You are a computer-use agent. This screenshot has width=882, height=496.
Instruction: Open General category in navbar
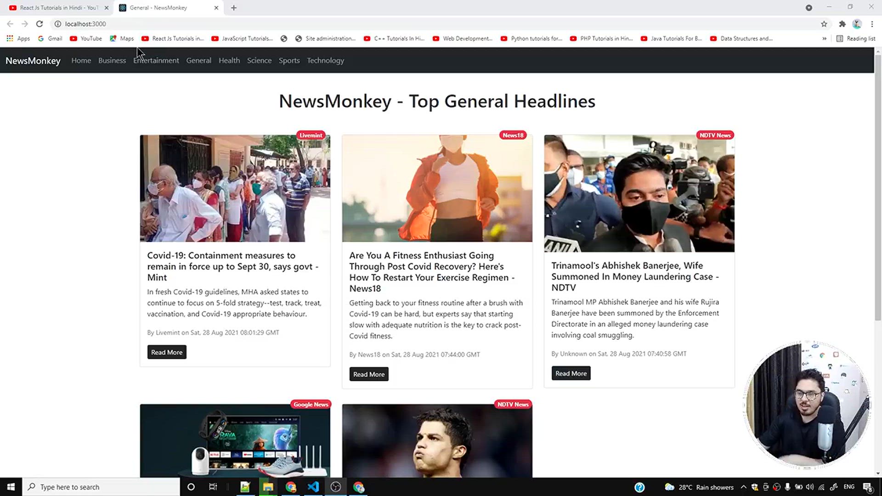pyautogui.click(x=199, y=61)
